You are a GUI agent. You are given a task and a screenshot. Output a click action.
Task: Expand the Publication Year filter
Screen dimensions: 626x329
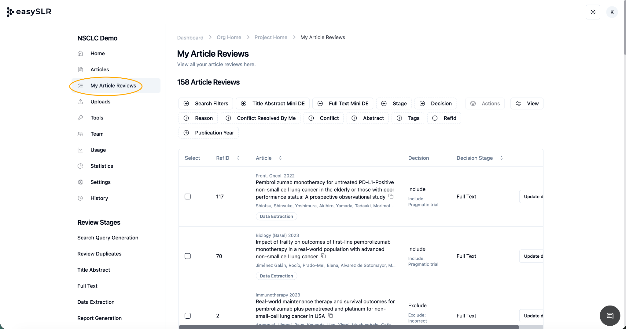click(x=208, y=133)
